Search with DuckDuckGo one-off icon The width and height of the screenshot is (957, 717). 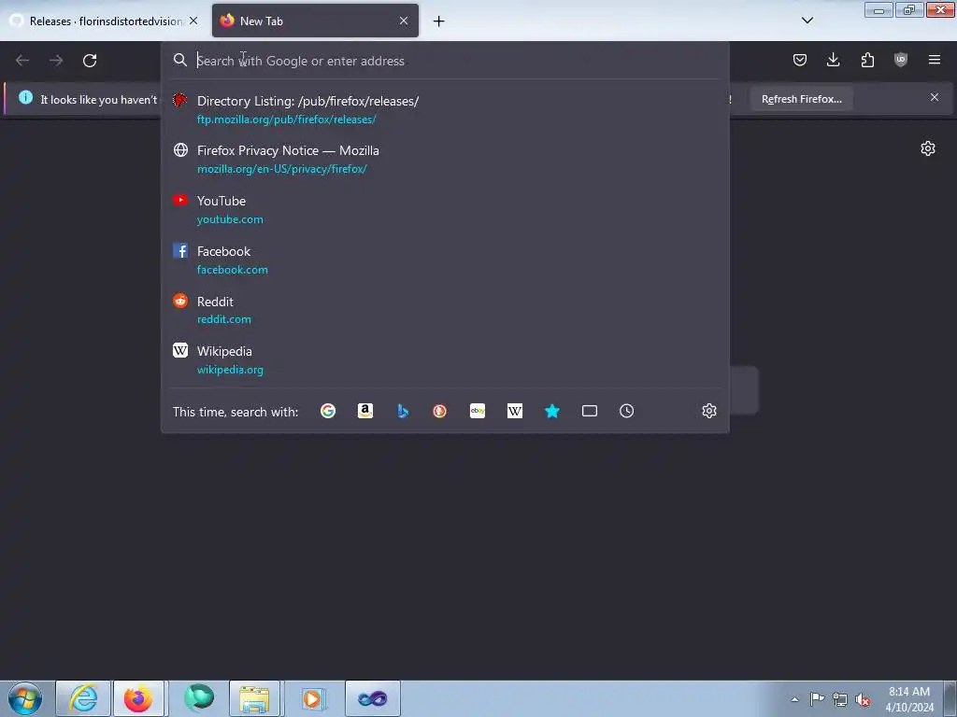pyautogui.click(x=439, y=411)
